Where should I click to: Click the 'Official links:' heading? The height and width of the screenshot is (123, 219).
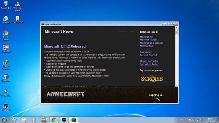point(149,32)
